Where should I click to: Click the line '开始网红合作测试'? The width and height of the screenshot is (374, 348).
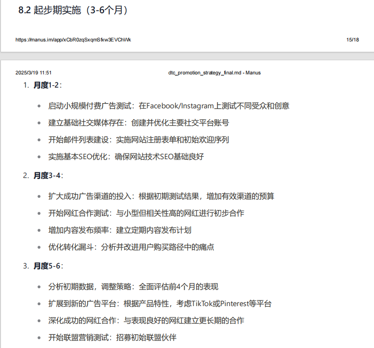click(x=146, y=213)
